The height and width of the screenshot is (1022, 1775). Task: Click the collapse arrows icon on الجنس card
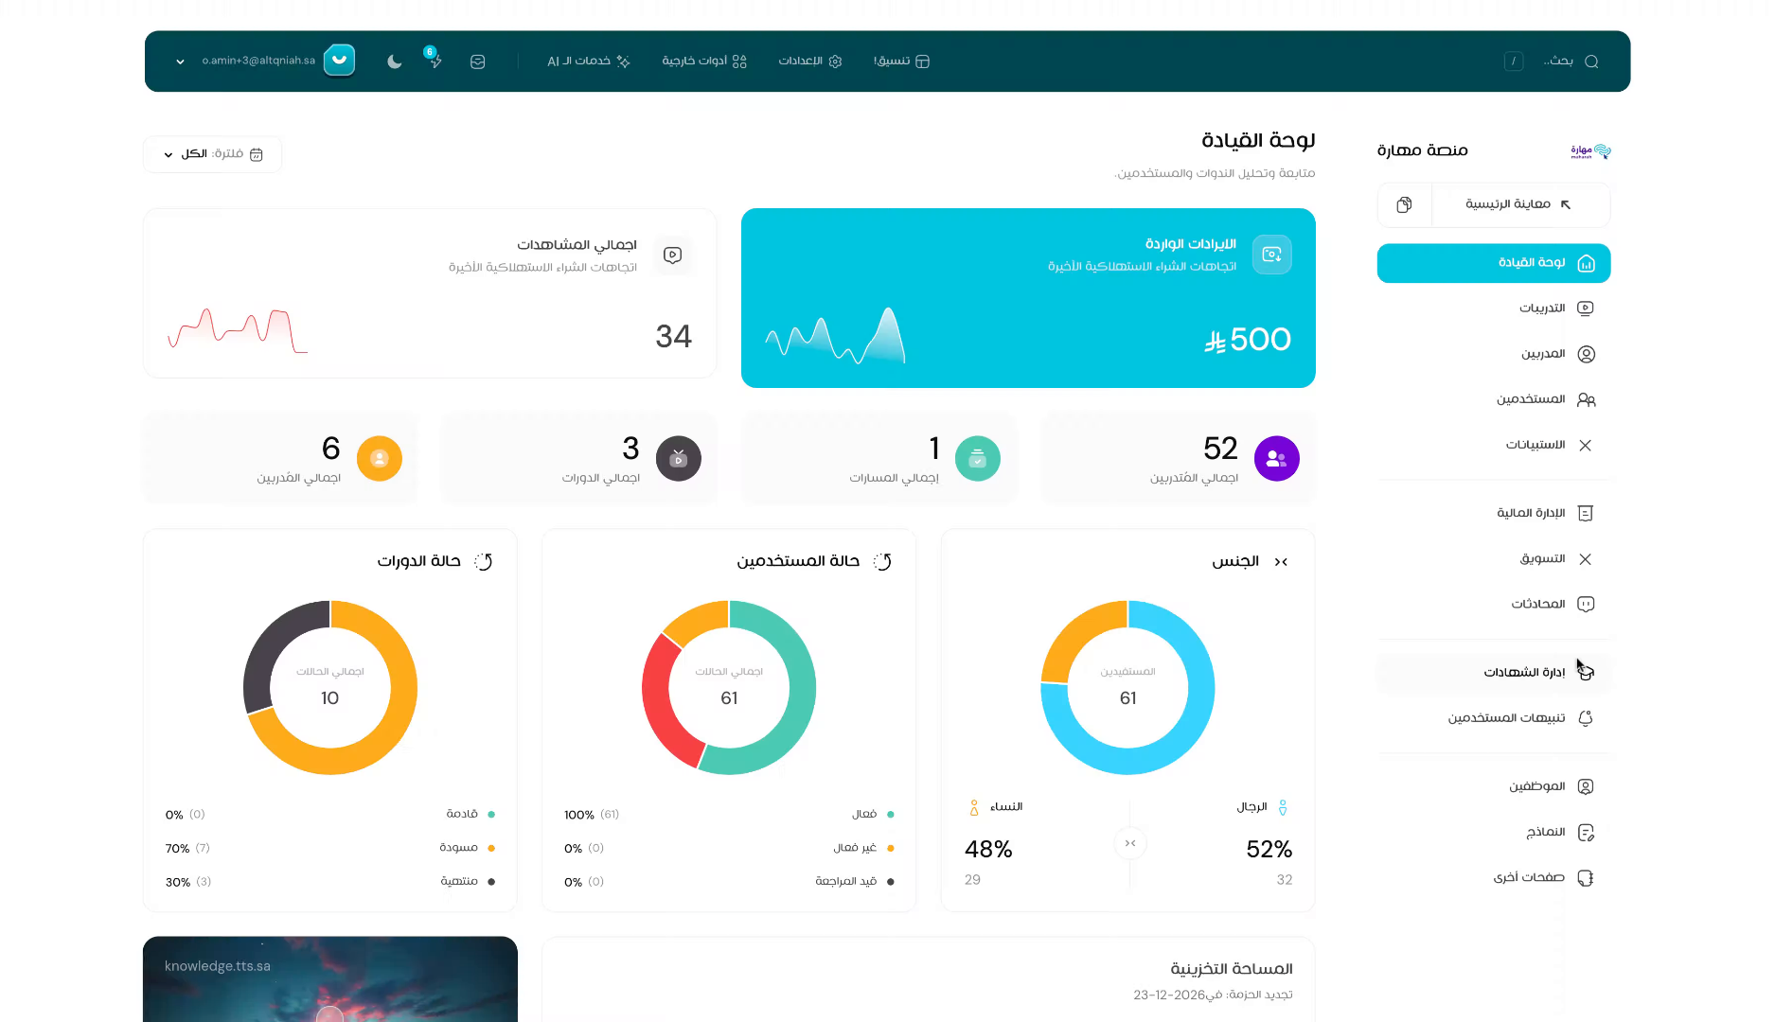tap(1281, 562)
